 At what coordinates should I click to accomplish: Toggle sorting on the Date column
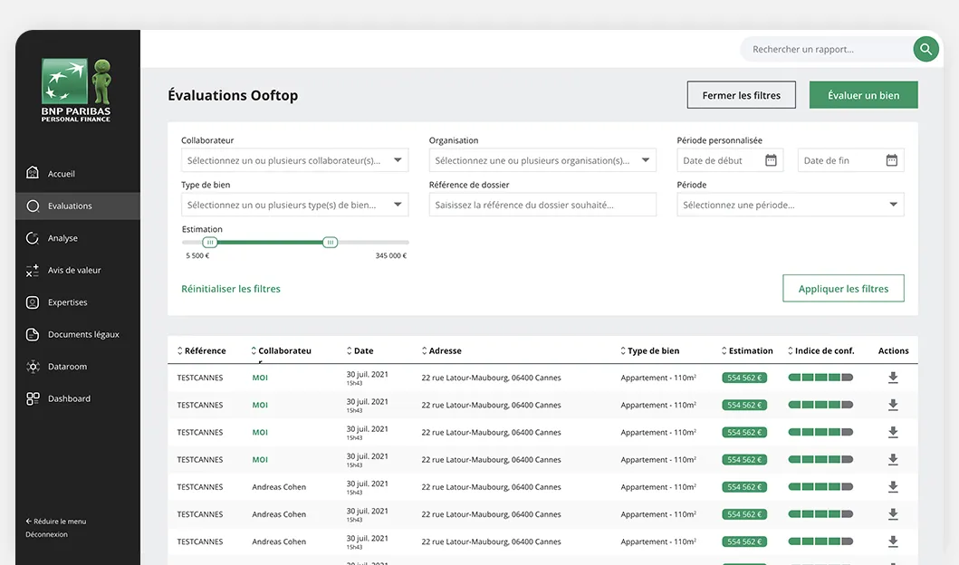click(360, 350)
